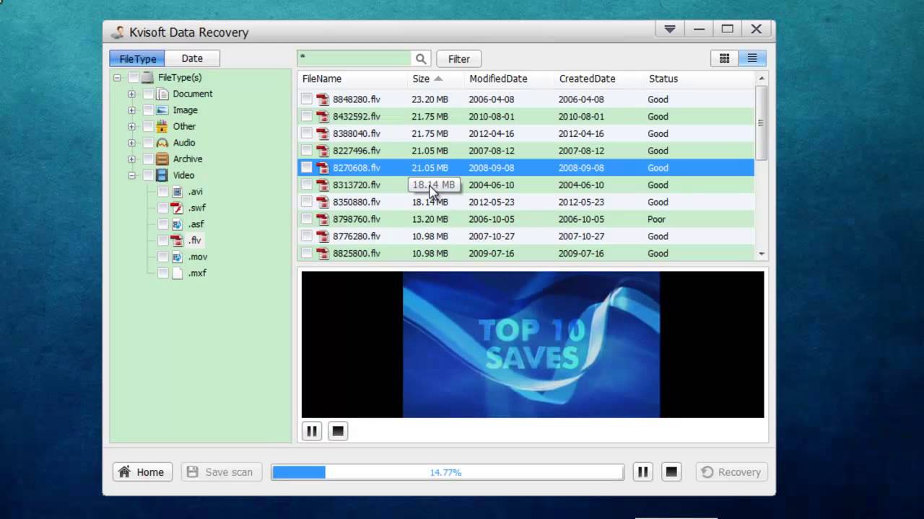Check the box for 8270608.flv
This screenshot has width=924, height=519.
click(x=307, y=167)
